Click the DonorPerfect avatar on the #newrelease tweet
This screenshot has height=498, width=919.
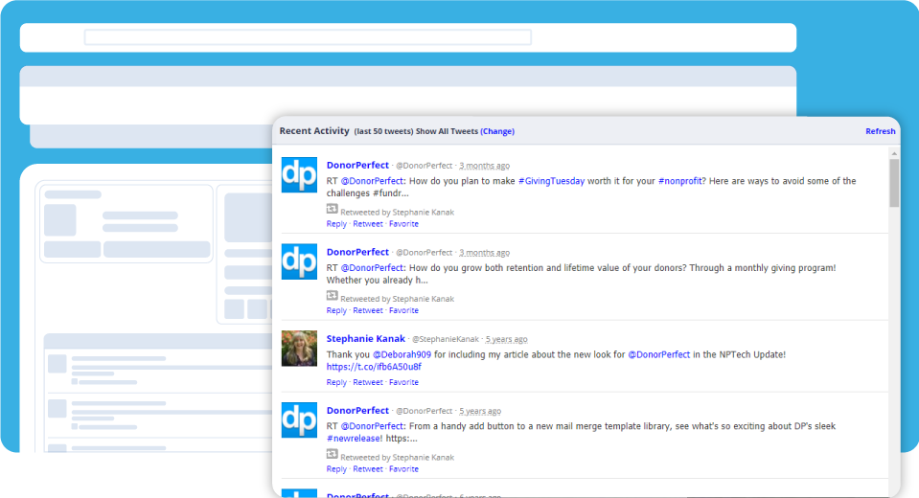pos(299,419)
